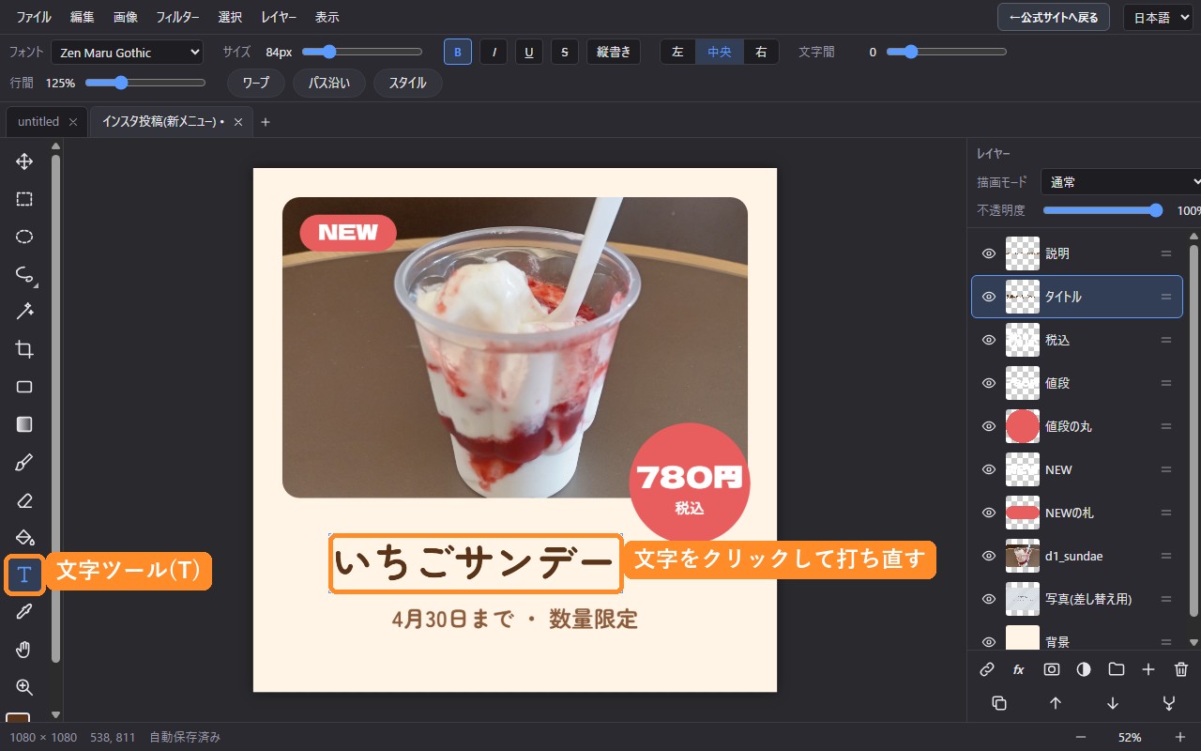Select the Lasso tool
Viewport: 1201px width, 751px height.
(24, 274)
